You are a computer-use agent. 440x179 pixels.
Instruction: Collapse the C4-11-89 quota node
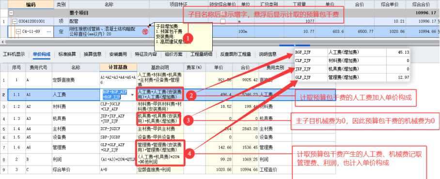click(x=18, y=31)
